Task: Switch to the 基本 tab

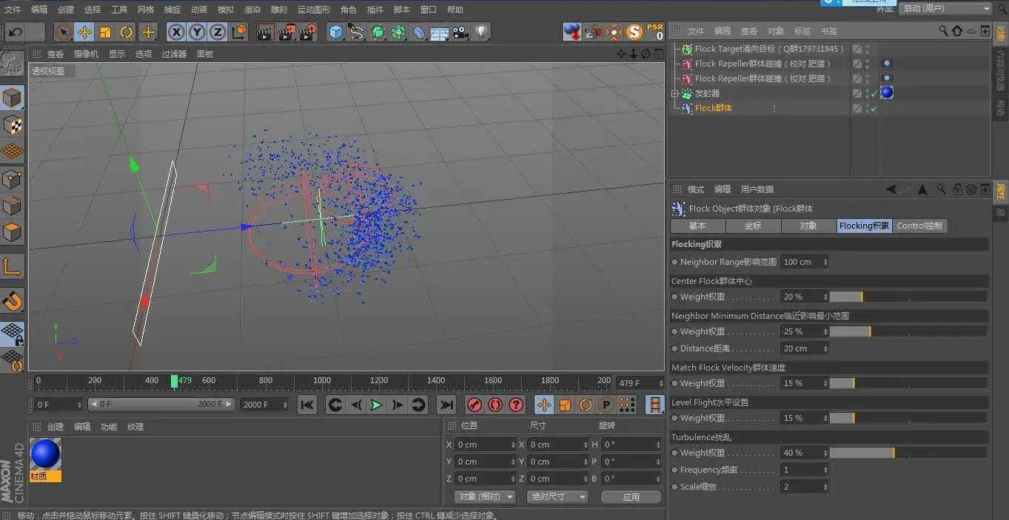Action: (x=697, y=226)
